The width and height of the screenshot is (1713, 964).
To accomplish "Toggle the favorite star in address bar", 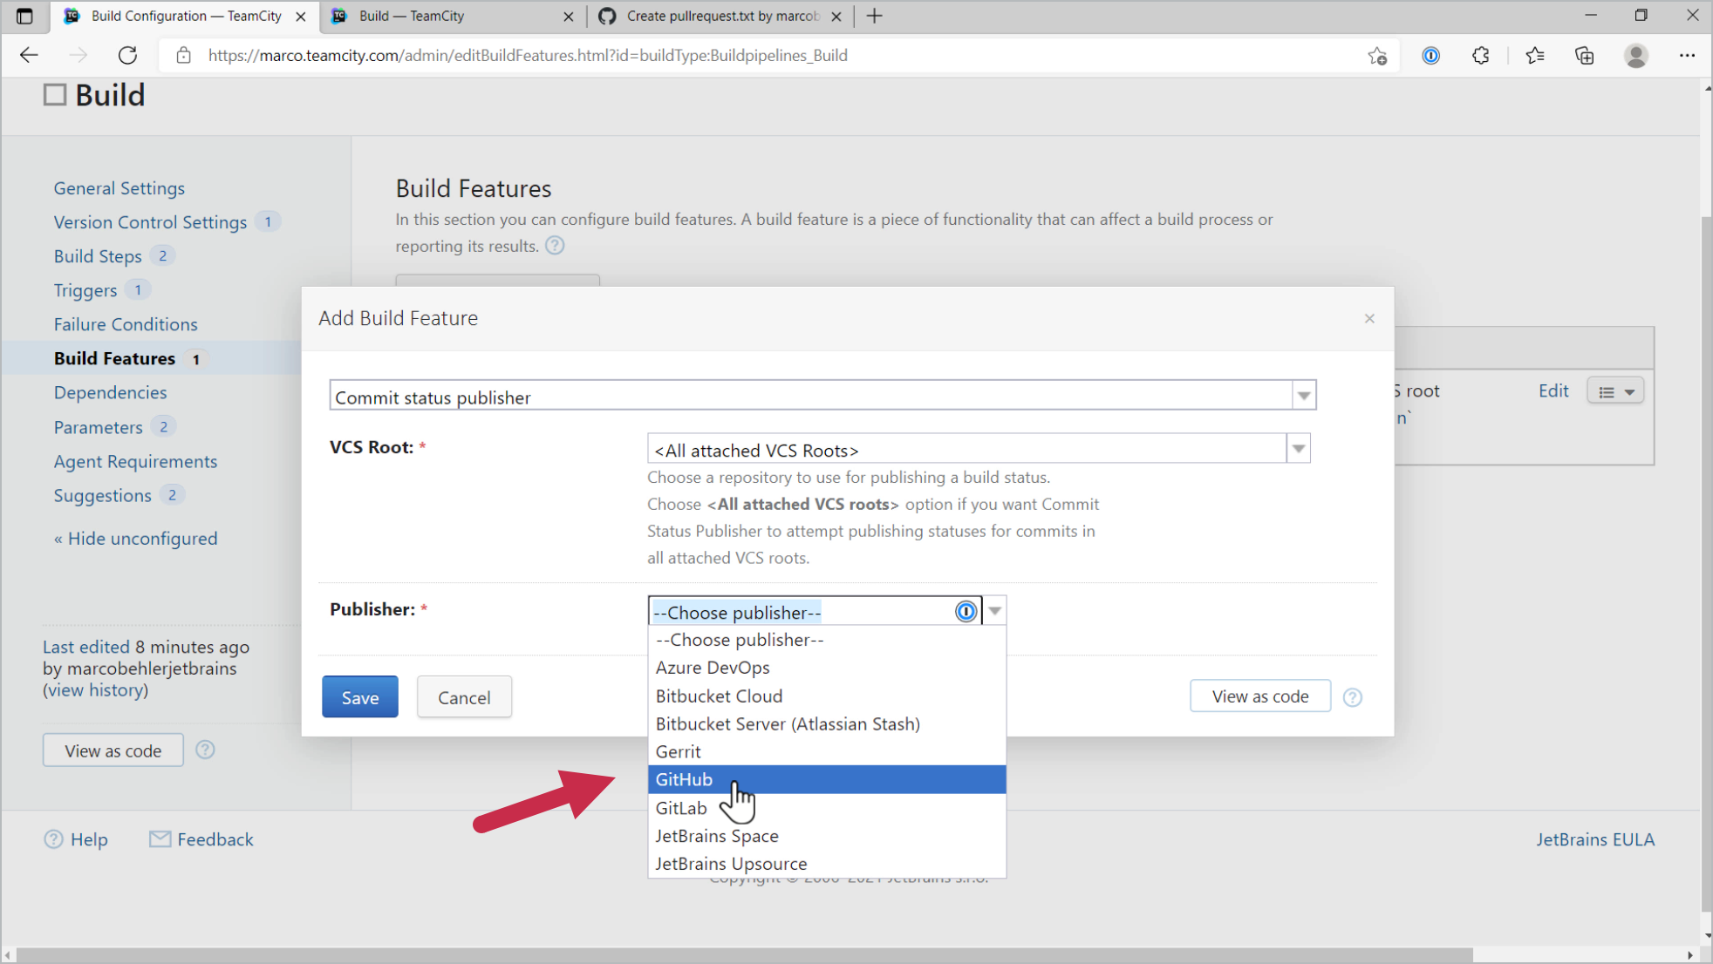I will 1378,55.
